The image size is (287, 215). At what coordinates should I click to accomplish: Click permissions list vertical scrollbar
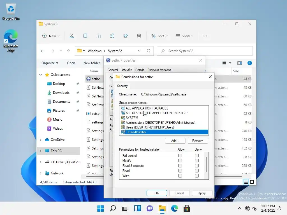[x=207, y=165]
